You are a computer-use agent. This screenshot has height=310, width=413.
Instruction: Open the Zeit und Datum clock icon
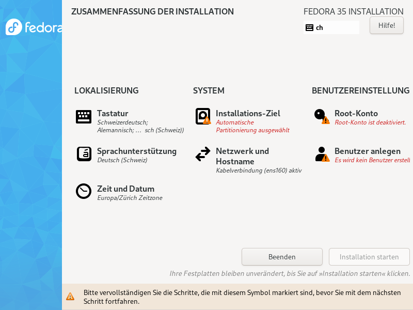(84, 191)
